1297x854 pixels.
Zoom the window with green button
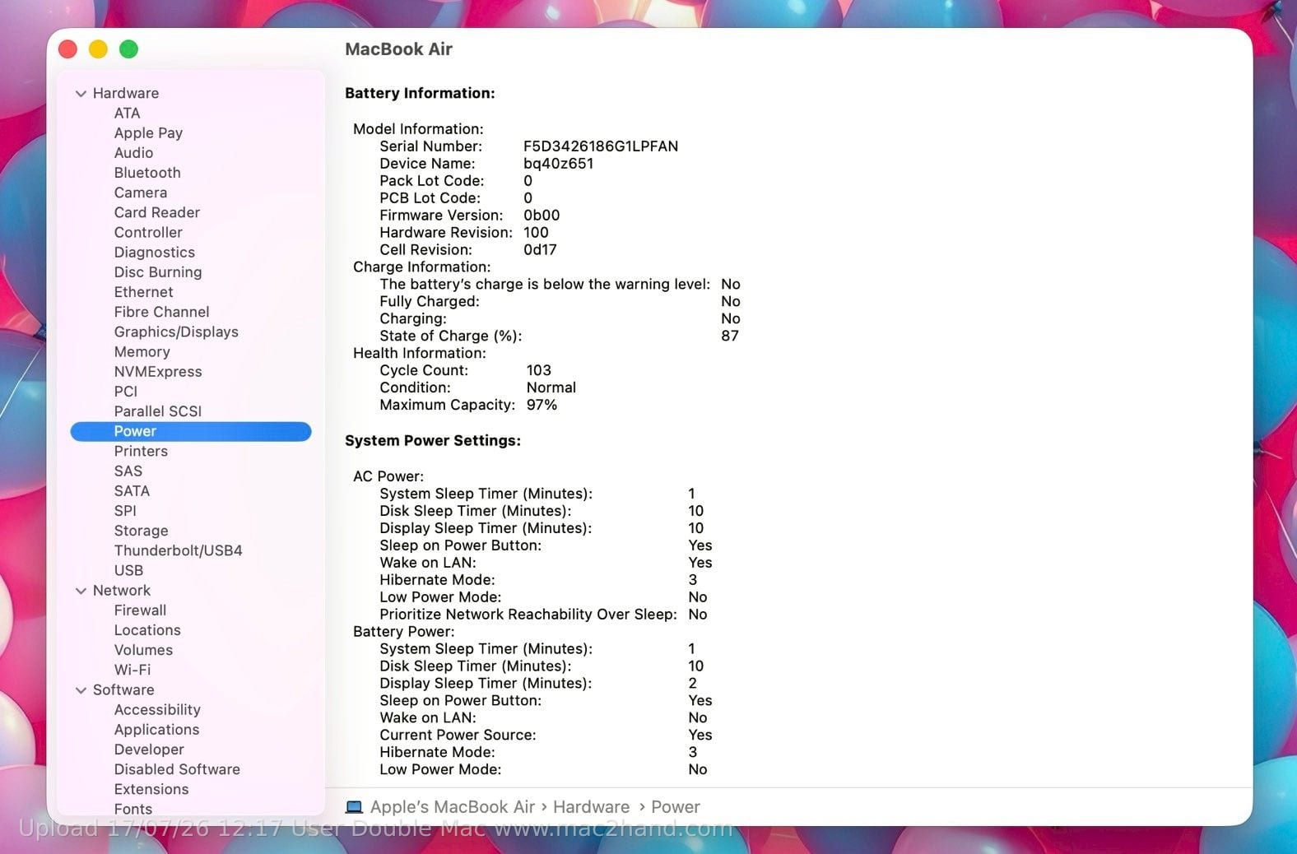pyautogui.click(x=128, y=49)
